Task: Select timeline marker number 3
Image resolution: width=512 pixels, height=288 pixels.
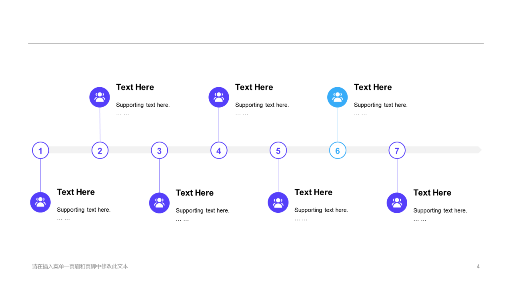Action: [x=159, y=150]
